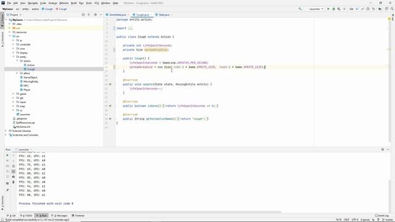This screenshot has height=222, width=395.
Task: Click UTF-8 encoding in status bar
Action: (x=355, y=220)
